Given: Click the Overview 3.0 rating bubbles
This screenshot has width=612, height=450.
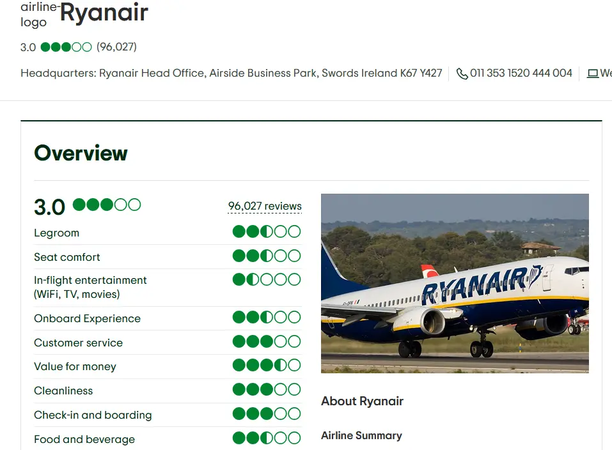Looking at the screenshot, I should 107,205.
